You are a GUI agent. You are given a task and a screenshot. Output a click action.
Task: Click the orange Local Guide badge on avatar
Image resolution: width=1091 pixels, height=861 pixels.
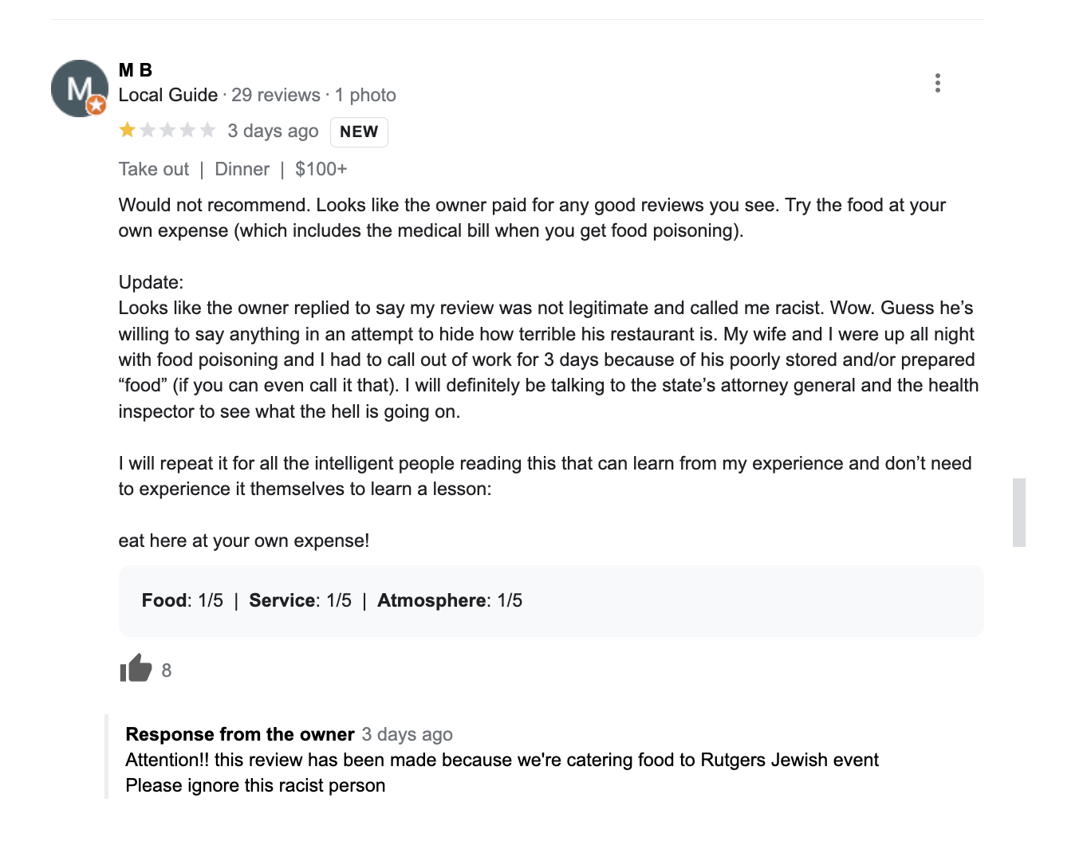pos(96,104)
